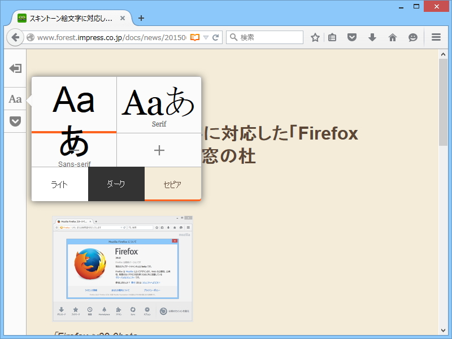Choose the ライト light theme
This screenshot has width=452, height=339.
(x=60, y=184)
